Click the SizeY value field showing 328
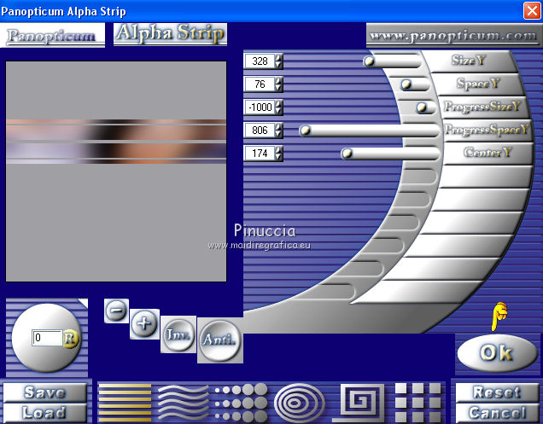The height and width of the screenshot is (424, 543). pos(260,61)
